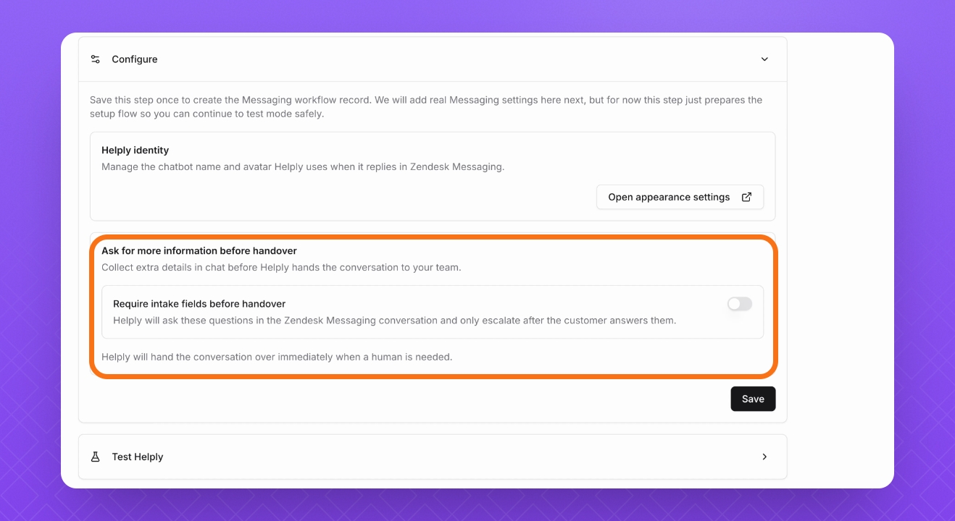Click 'Ask for more information before handover' heading

pos(199,251)
